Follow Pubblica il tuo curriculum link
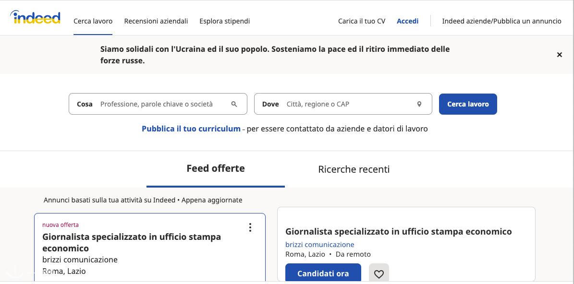 click(191, 129)
